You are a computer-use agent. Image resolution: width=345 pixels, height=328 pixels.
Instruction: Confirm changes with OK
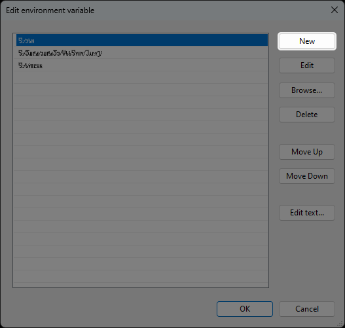click(x=245, y=309)
